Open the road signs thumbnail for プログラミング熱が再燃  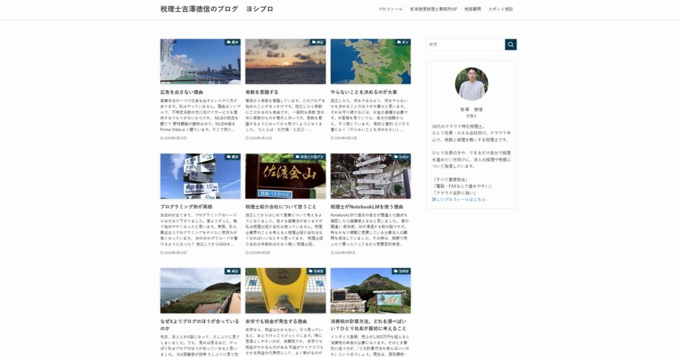click(x=200, y=176)
